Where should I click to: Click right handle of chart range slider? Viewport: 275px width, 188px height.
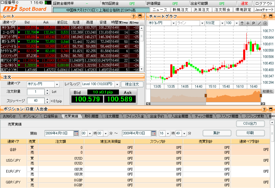(261, 95)
